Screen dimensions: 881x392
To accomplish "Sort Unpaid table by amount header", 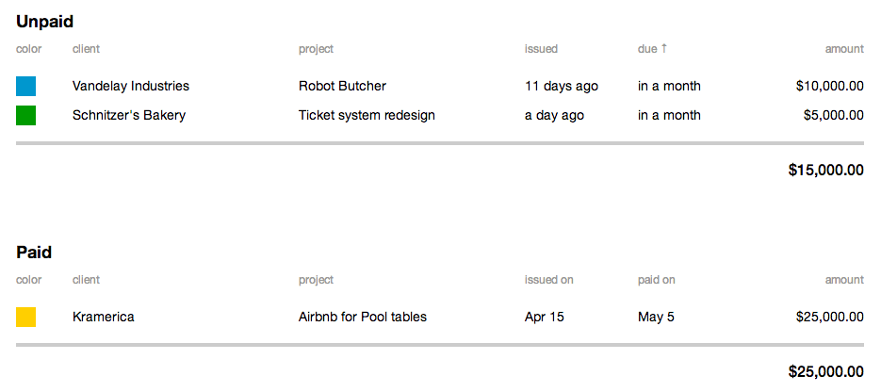I will [844, 49].
